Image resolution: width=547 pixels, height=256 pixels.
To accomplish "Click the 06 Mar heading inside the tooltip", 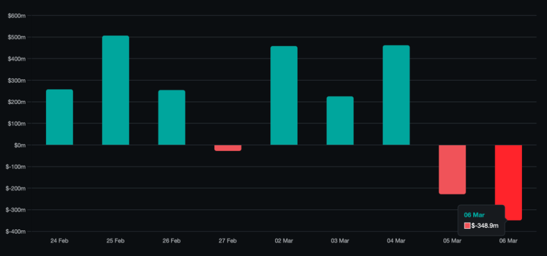I will click(474, 215).
